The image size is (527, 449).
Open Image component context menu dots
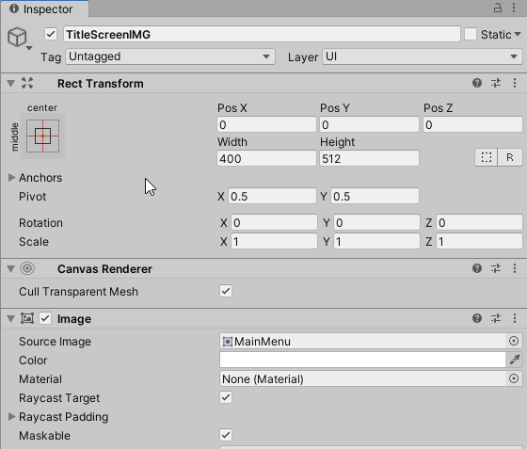(x=515, y=318)
